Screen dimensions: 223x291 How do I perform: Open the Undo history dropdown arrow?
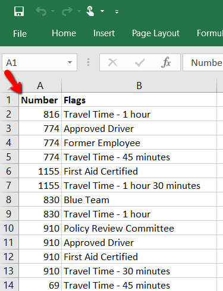click(x=53, y=11)
